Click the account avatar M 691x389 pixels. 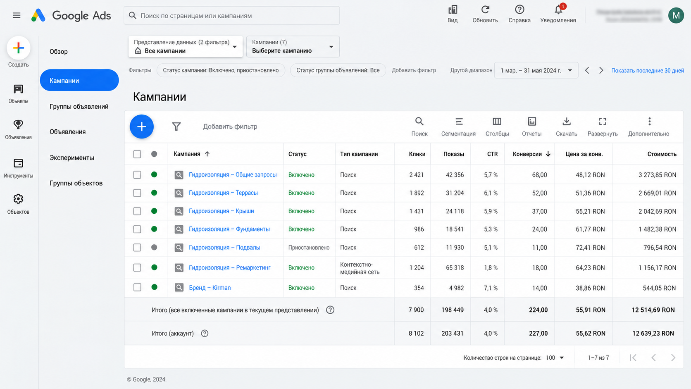(676, 16)
